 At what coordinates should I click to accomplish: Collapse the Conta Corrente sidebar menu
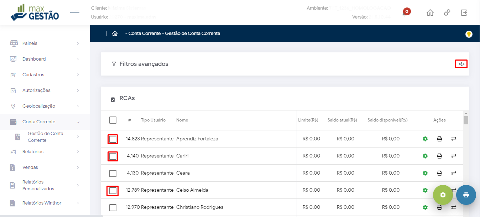45,122
